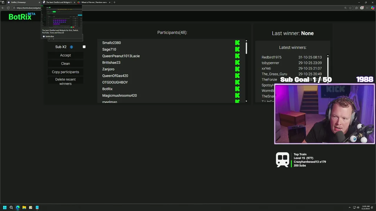The image size is (376, 211).
Task: Select participant QueenOfGas420
Action: (115, 76)
